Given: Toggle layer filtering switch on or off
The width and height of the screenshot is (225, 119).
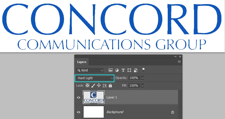Looking at the screenshot, I should [x=143, y=70].
